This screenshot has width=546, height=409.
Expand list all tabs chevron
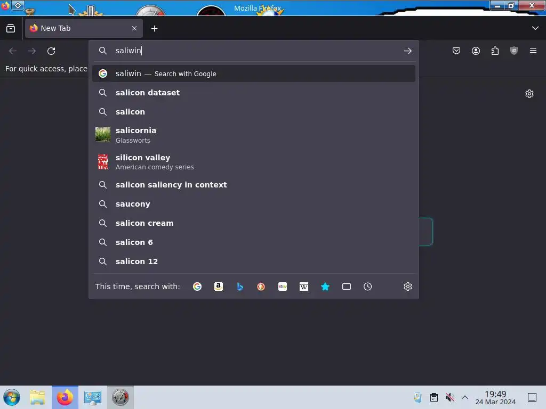click(535, 28)
